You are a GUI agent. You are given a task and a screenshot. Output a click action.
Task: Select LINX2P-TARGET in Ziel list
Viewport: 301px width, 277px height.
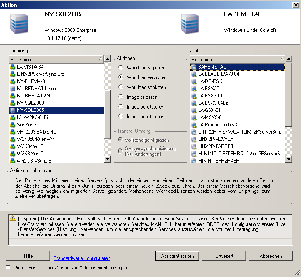238,146
